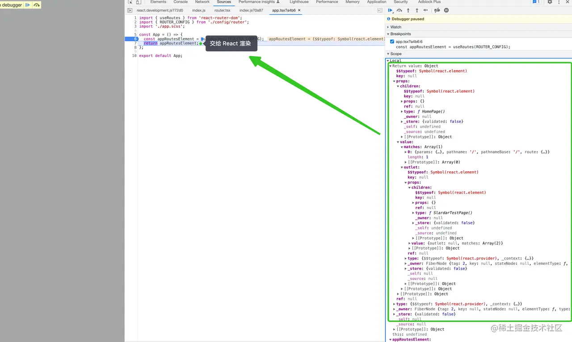Step over from the page paused overlay
Viewport: 572px width, 342px height.
(x=36, y=5)
